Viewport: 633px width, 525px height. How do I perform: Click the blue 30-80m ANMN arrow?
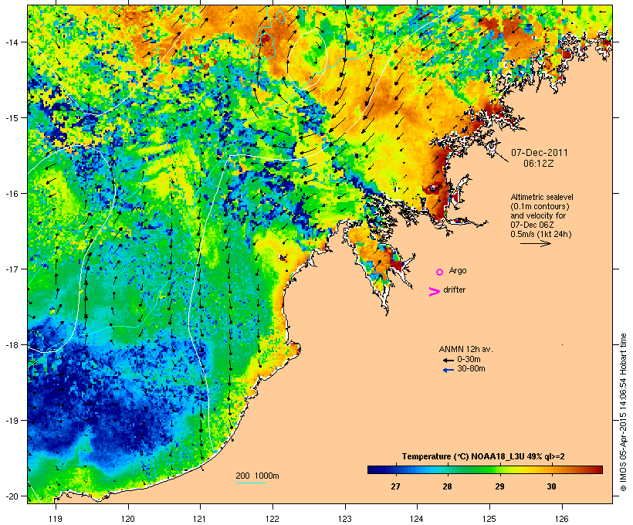[x=448, y=370]
